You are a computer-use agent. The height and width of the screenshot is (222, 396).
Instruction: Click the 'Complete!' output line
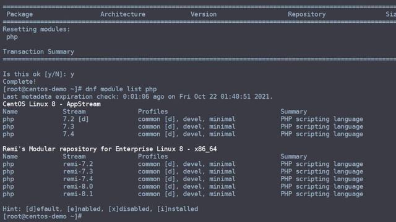coord(19,81)
